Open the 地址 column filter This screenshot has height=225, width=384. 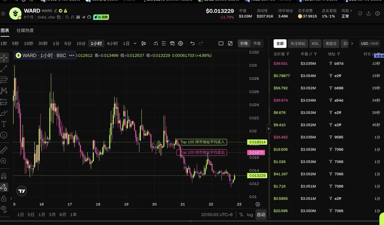click(339, 54)
